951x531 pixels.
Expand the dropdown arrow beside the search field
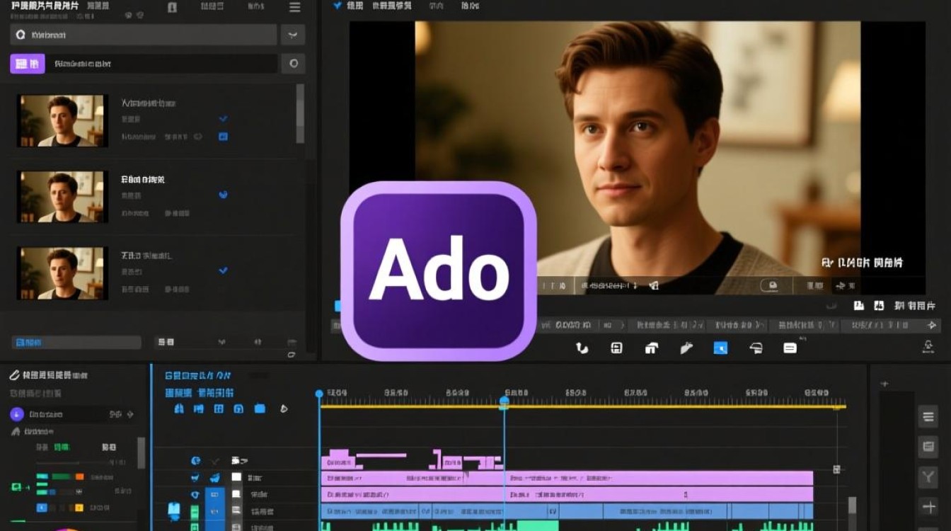coord(293,35)
